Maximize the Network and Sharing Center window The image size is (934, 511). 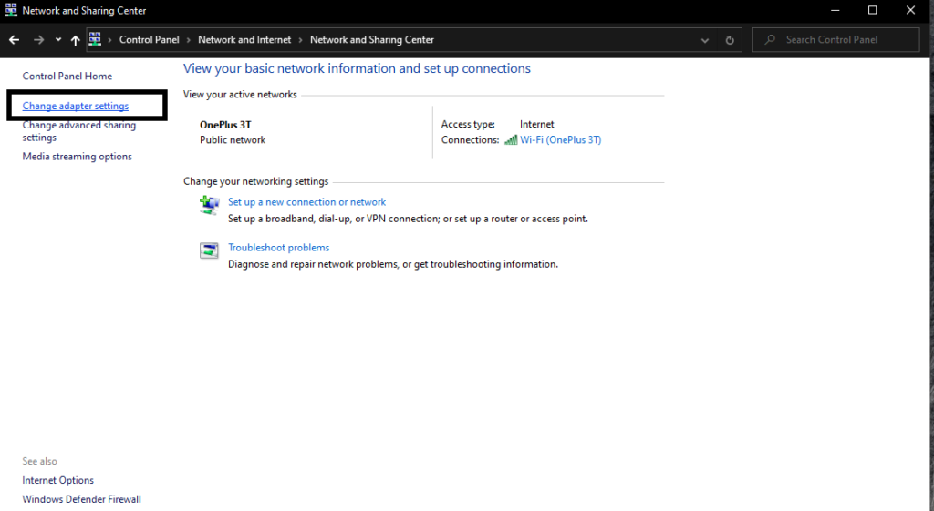click(x=873, y=10)
